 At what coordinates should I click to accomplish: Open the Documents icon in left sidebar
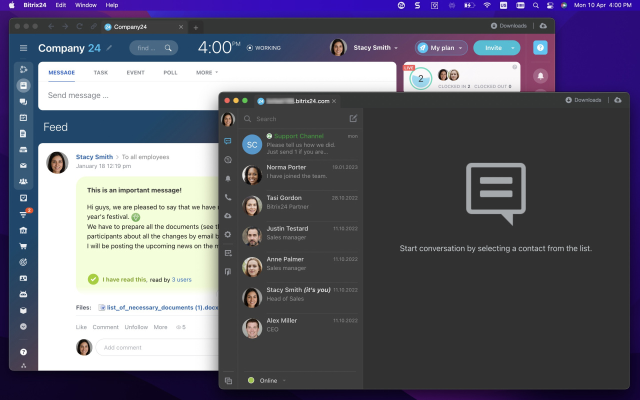pyautogui.click(x=23, y=133)
